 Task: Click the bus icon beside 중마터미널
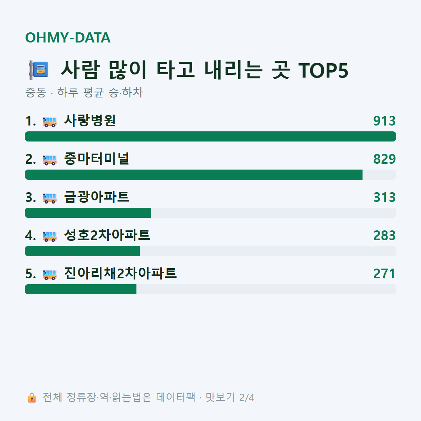coord(50,160)
